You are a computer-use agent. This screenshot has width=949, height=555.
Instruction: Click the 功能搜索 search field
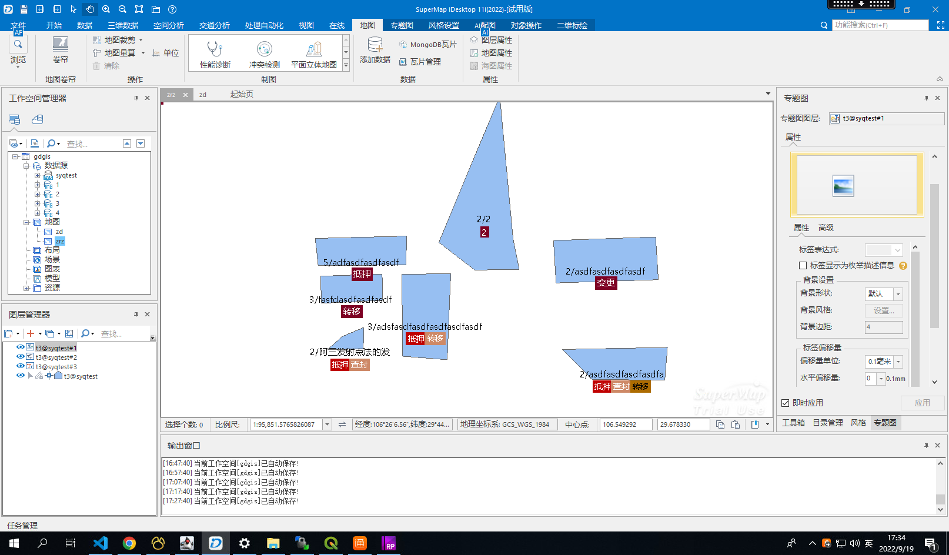[880, 25]
